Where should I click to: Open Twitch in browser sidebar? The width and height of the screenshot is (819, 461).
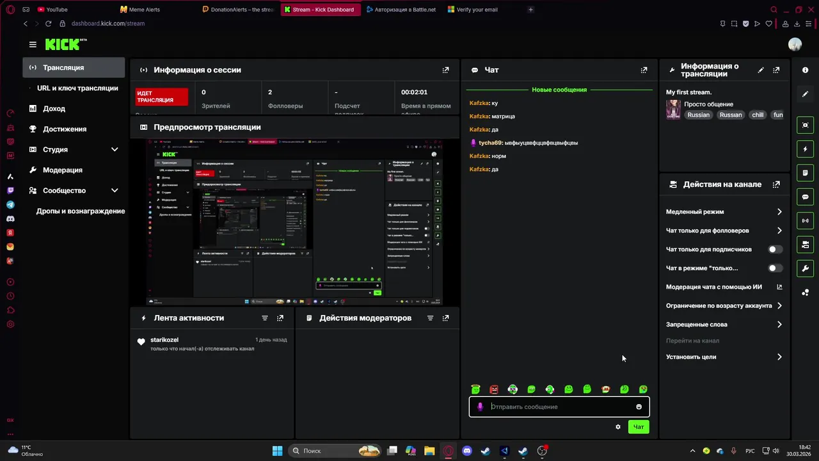point(10,191)
